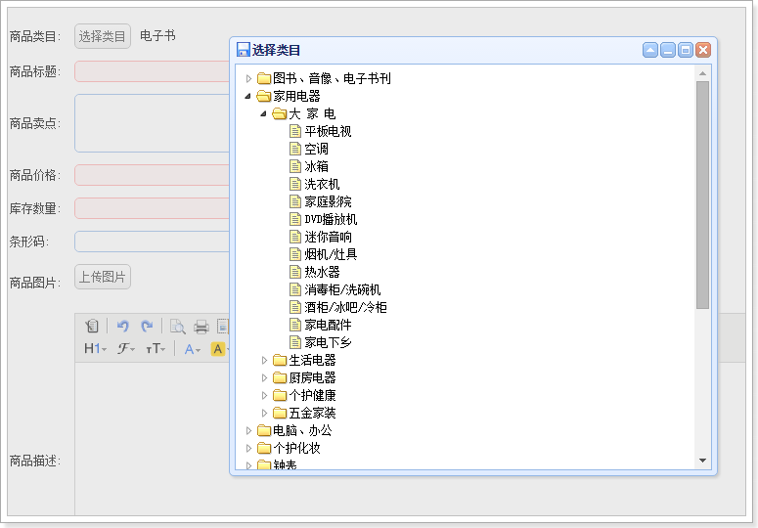Select the 平板电视 category
The image size is (758, 528).
328,131
